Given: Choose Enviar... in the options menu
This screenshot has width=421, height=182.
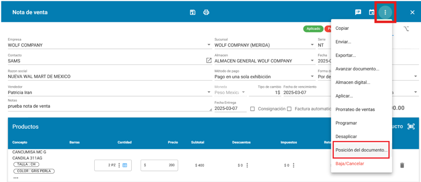Looking at the screenshot, I should (362, 42).
